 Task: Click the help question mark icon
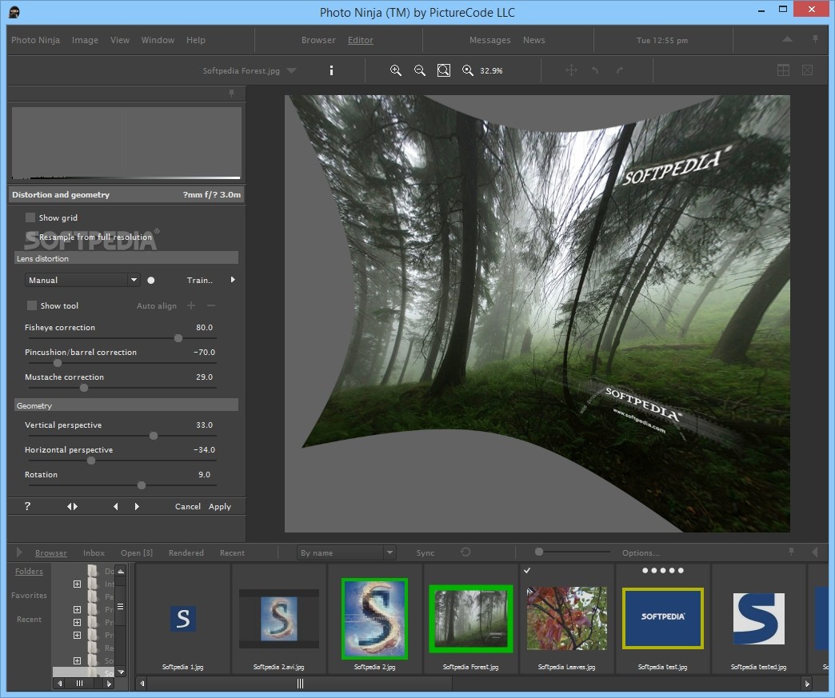[28, 506]
